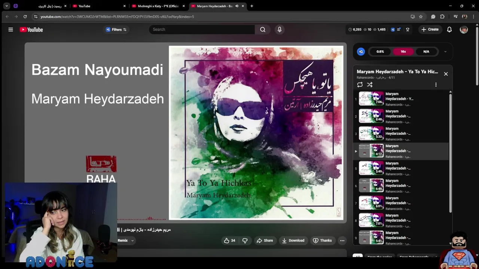Play playlist video 6 with 6:49 duration
The height and width of the screenshot is (269, 479).
click(x=401, y=186)
